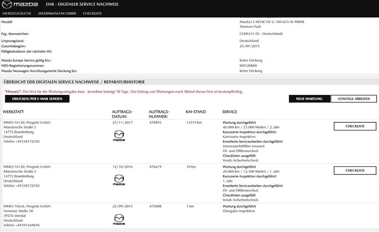This screenshot has height=232, width=379.
Task: Click 'Fälligkeitsdatum der nächsten HU' label
Action: [x=27, y=52]
